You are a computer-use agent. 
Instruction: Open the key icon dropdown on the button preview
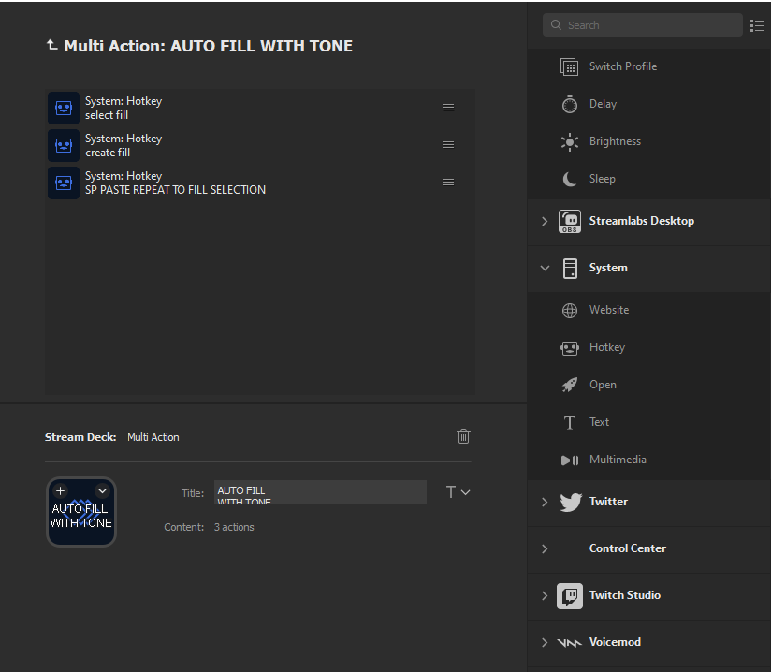point(102,490)
